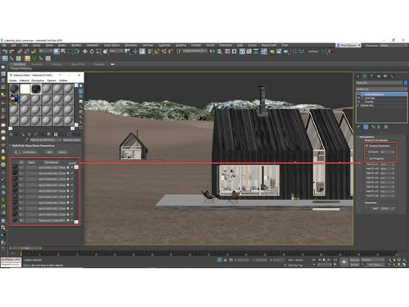Pick the Select and Move tool
This screenshot has width=409, height=307.
85,52
